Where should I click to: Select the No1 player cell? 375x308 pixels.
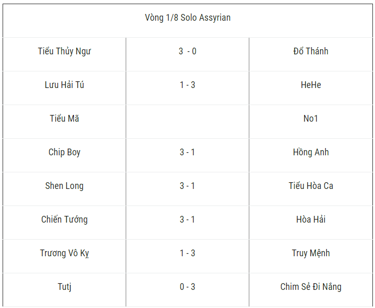(x=311, y=119)
